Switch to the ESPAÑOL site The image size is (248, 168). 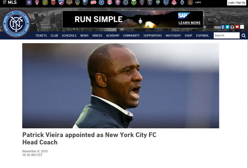tap(203, 36)
